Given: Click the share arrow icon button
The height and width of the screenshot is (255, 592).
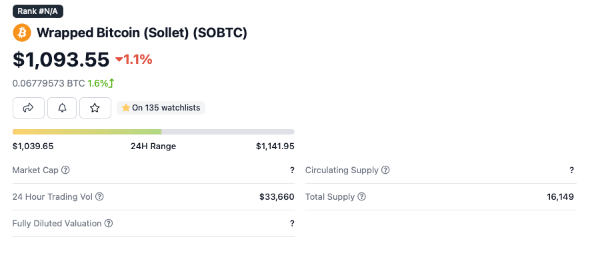Looking at the screenshot, I should coord(29,108).
